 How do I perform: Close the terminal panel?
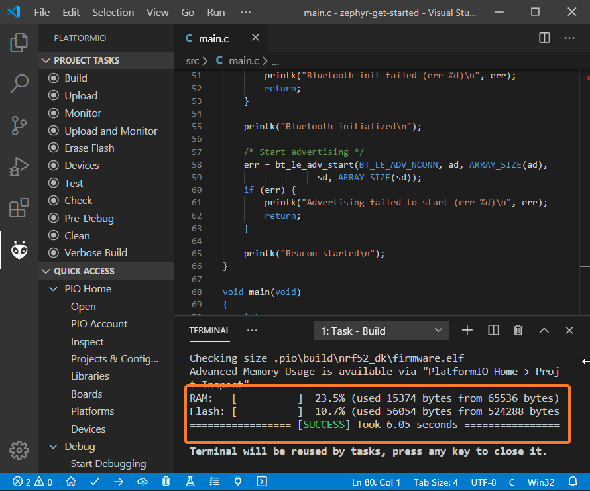(x=569, y=331)
